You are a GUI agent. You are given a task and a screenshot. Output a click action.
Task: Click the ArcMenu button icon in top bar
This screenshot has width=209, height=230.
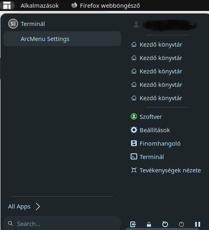[7, 5]
